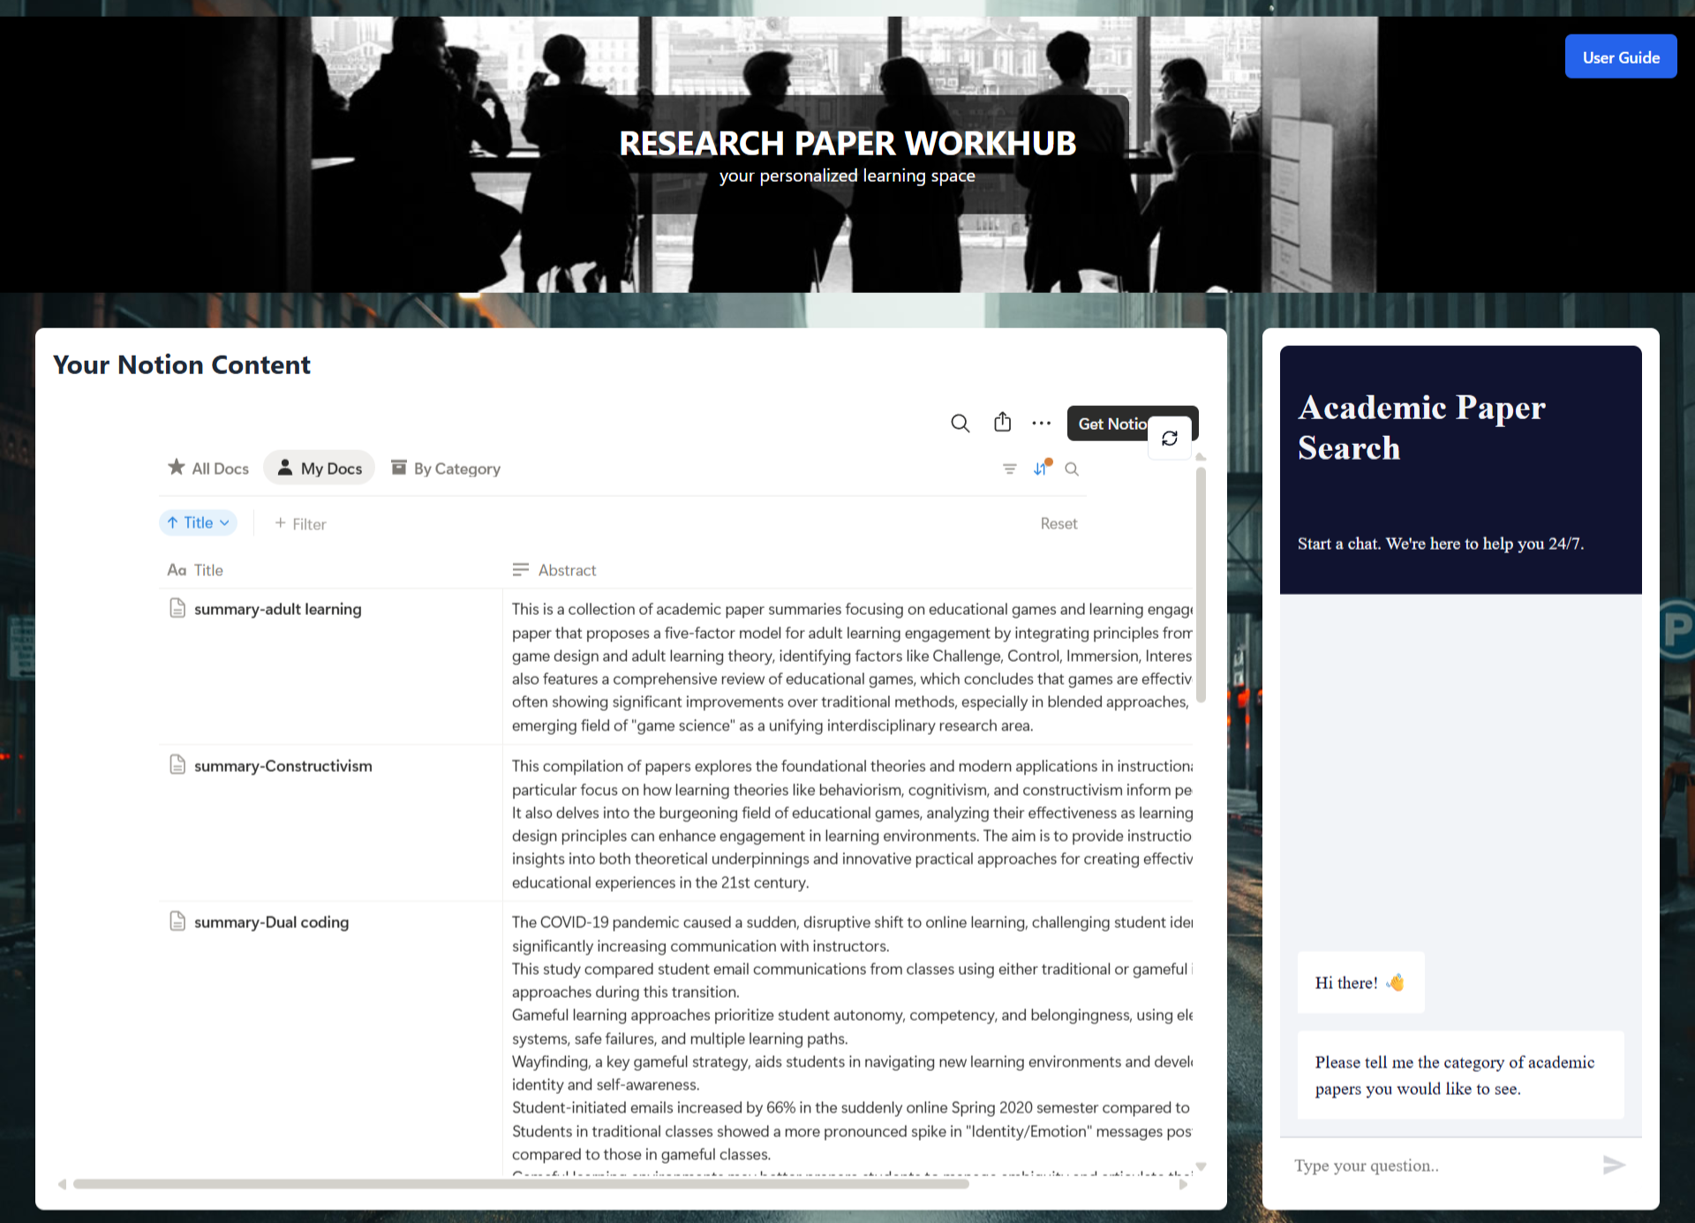Image resolution: width=1695 pixels, height=1223 pixels.
Task: Open the User Guide button
Action: pyautogui.click(x=1620, y=57)
